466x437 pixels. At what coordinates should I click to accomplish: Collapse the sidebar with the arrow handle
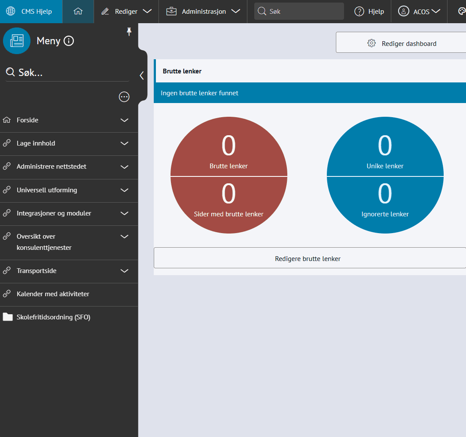pos(142,76)
